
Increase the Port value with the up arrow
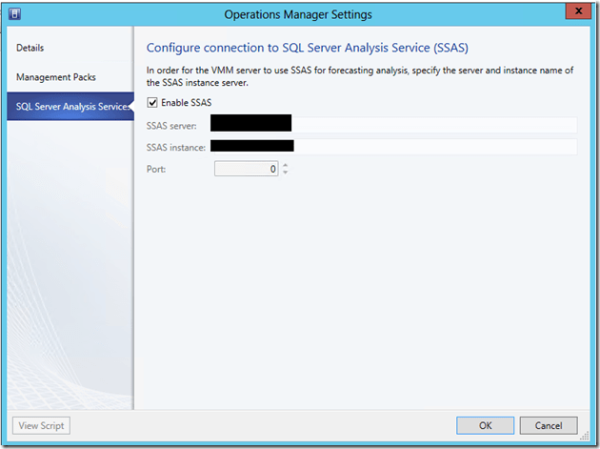coord(286,165)
